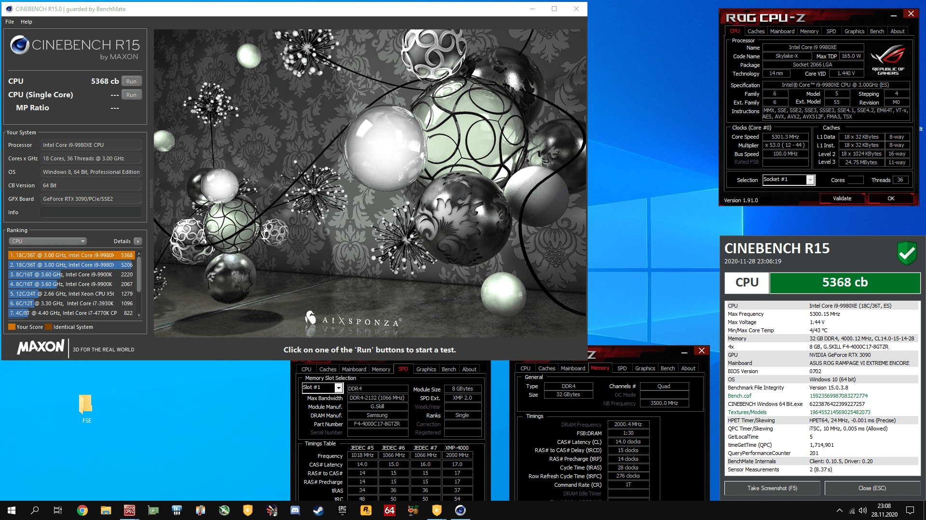Click the orange Your Score swatch

[x=12, y=327]
